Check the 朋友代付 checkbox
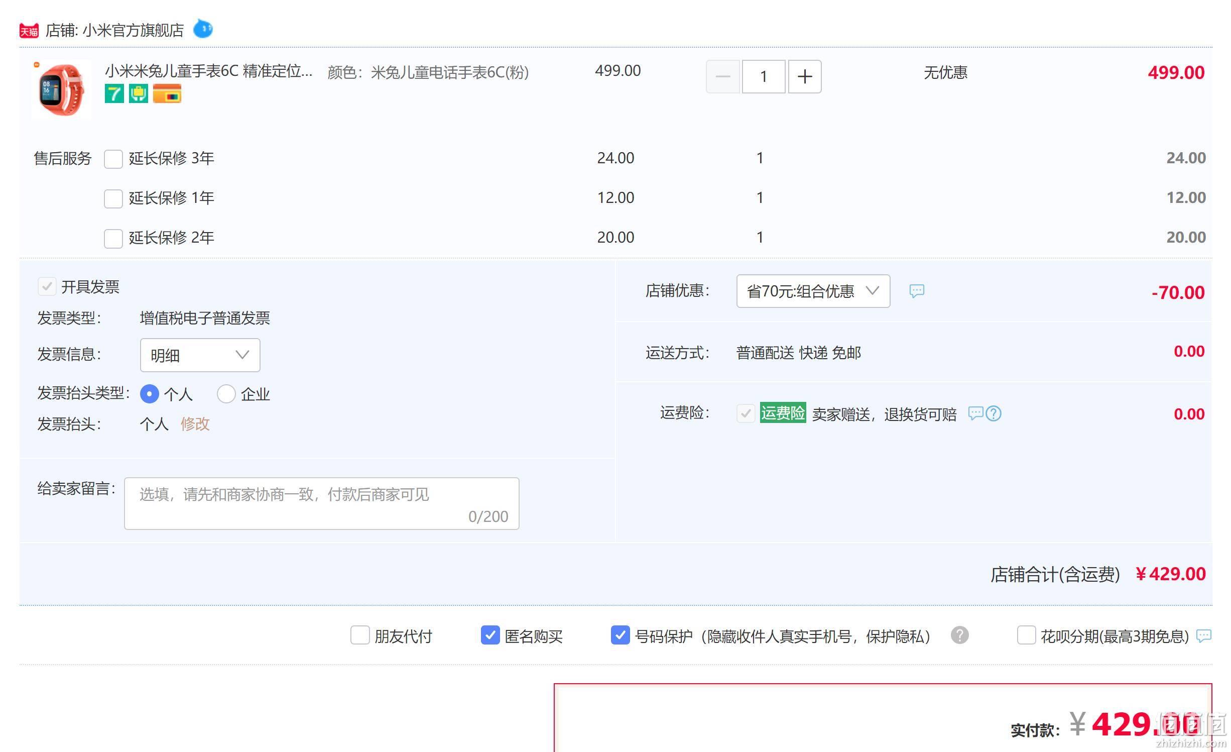 [x=359, y=635]
